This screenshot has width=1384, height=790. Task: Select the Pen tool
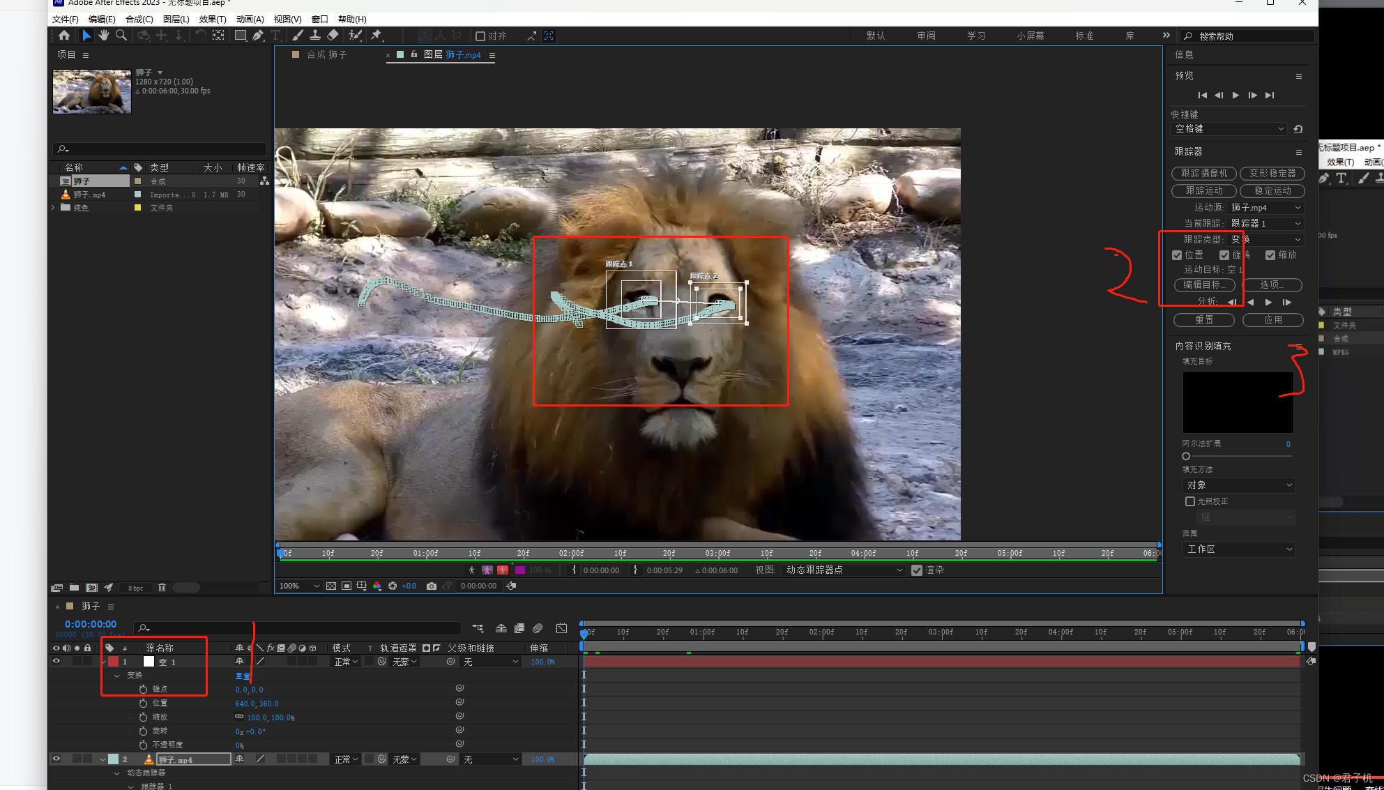tap(259, 36)
